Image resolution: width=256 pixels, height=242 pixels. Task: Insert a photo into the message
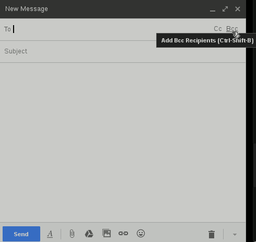[x=107, y=233]
